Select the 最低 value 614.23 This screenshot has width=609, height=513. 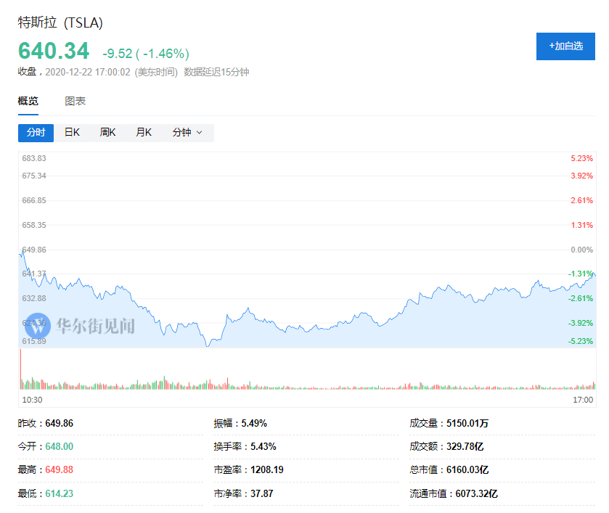point(59,493)
